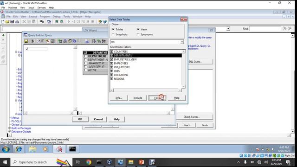
Task: Open the Forms Builder File menu
Action: (8, 17)
